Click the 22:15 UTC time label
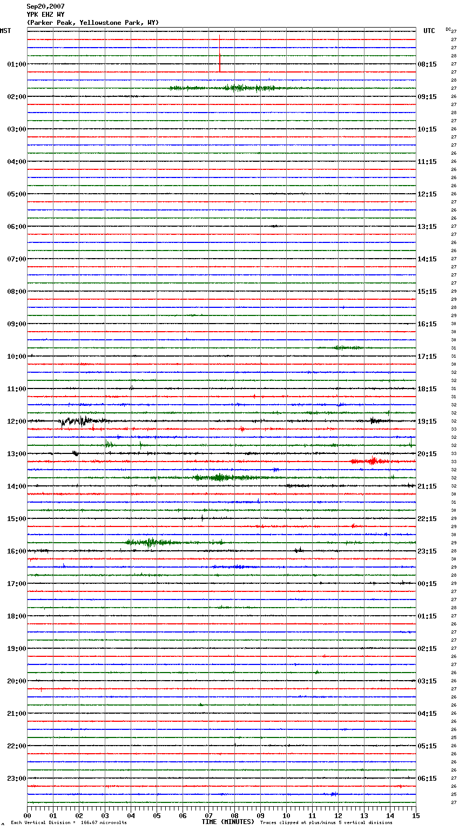 click(x=427, y=519)
